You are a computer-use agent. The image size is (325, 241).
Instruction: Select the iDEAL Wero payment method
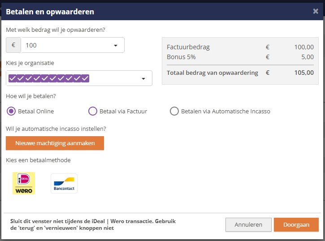[24, 183]
